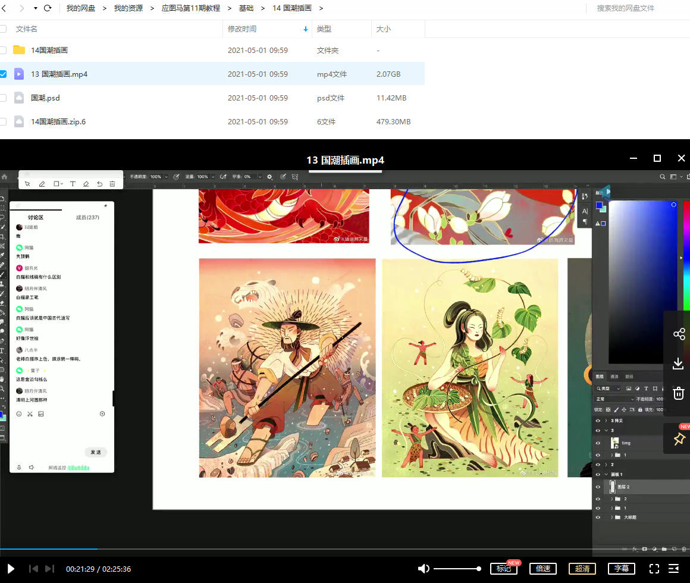
Task: Click the 字幕 subtitles button
Action: click(x=622, y=569)
